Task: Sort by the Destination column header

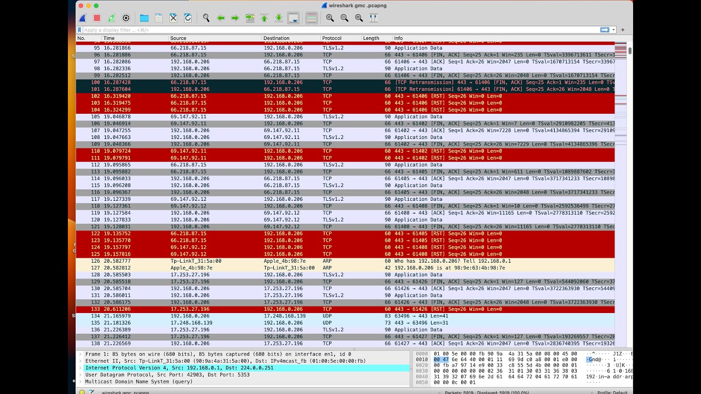Action: [291, 38]
